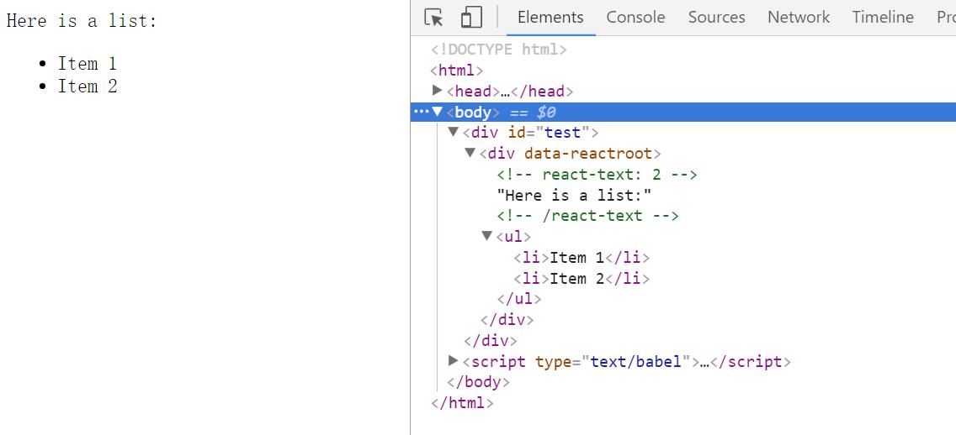Viewport: 956px width, 435px height.
Task: Click the three-dot menu beside body
Action: point(422,112)
